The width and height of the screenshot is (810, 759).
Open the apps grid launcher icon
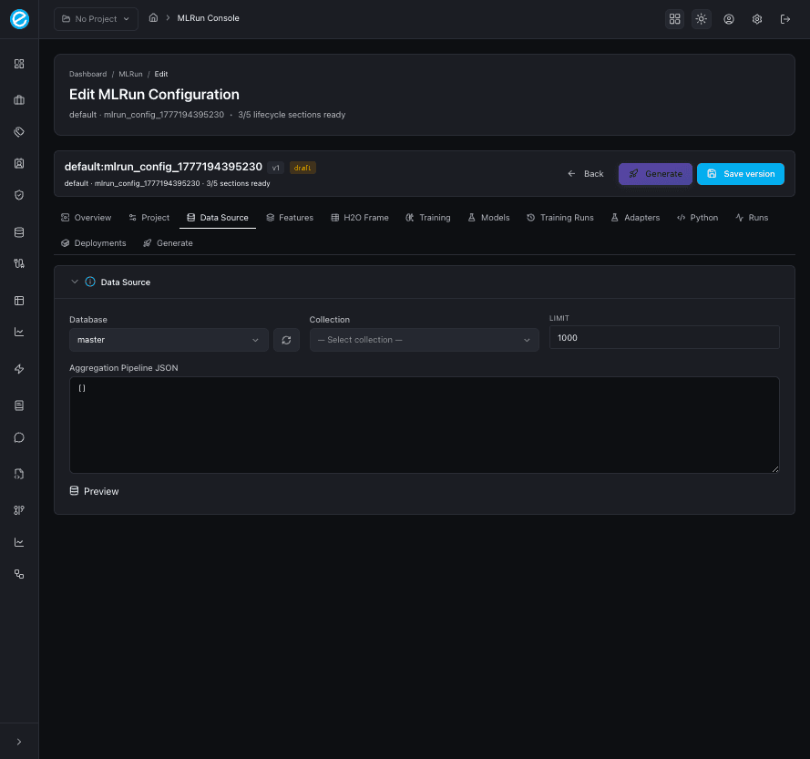coord(674,18)
